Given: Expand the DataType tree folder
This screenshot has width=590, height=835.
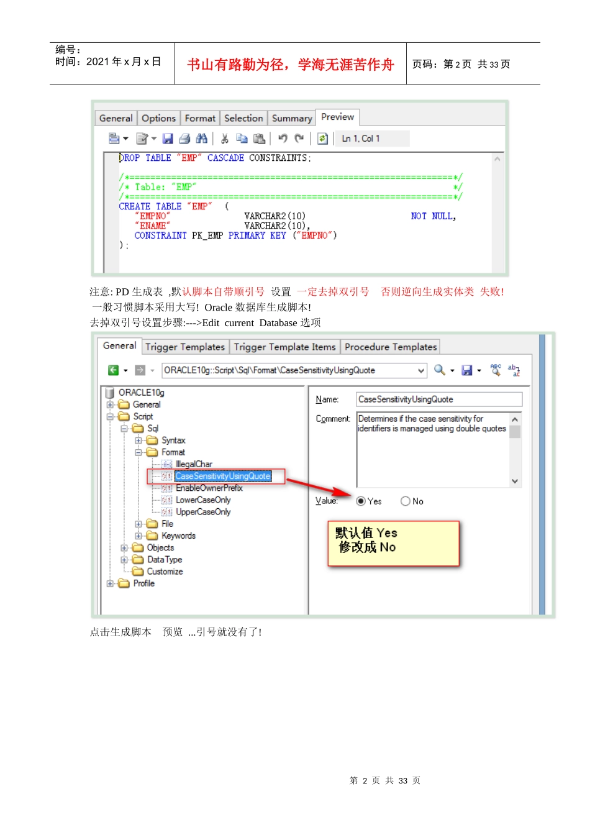Looking at the screenshot, I should point(124,560).
